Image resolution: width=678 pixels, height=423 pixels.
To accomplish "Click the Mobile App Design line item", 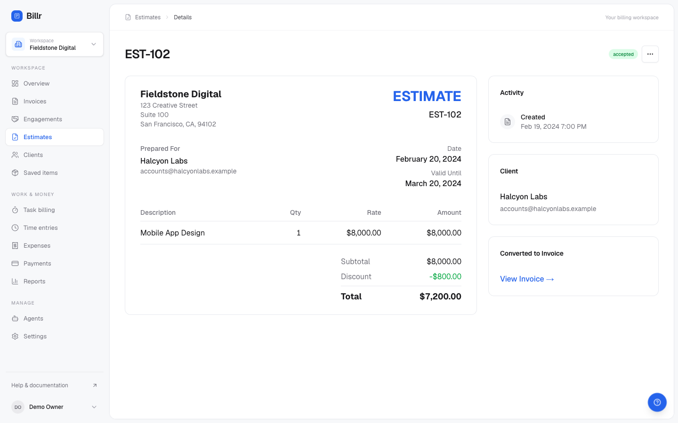I will pos(172,233).
